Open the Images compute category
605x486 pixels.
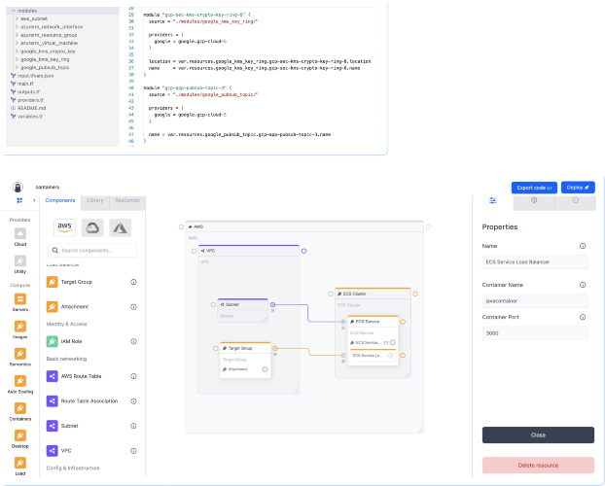20,327
